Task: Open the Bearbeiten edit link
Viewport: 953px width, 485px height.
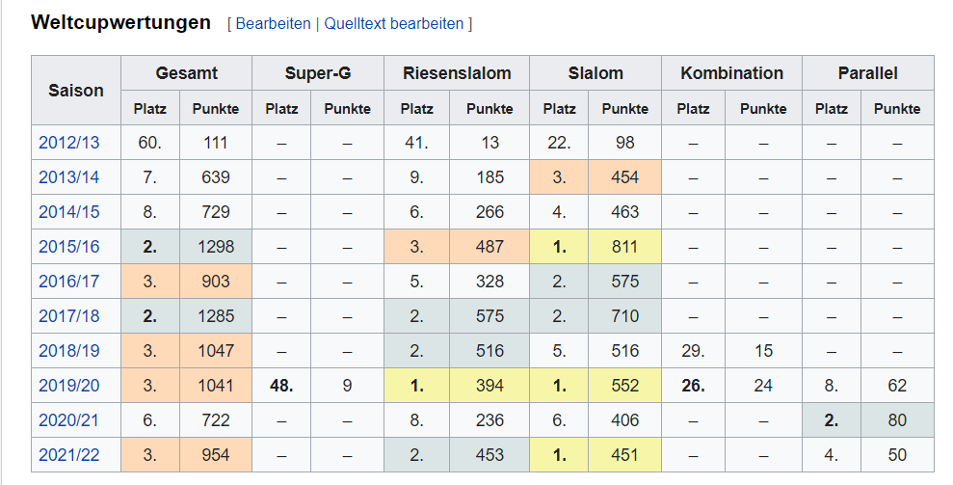Action: (x=273, y=24)
